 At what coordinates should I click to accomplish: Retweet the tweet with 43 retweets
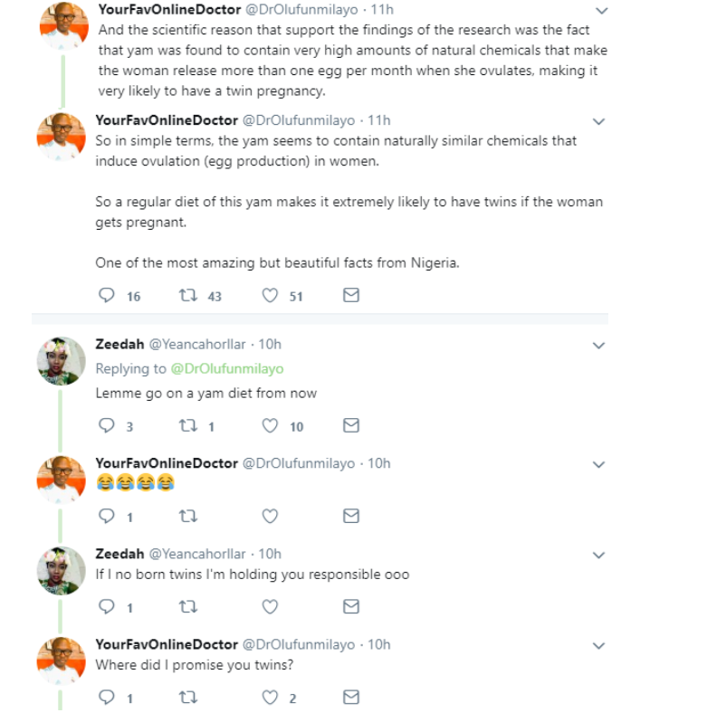(188, 296)
